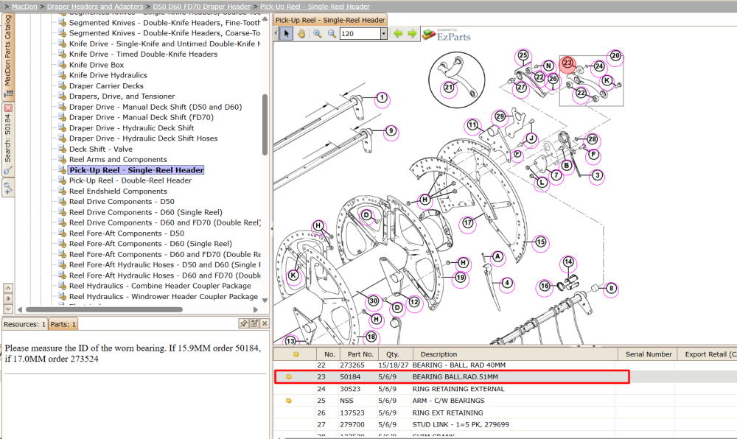
Task: Click the note icon in the table header
Action: 296,354
